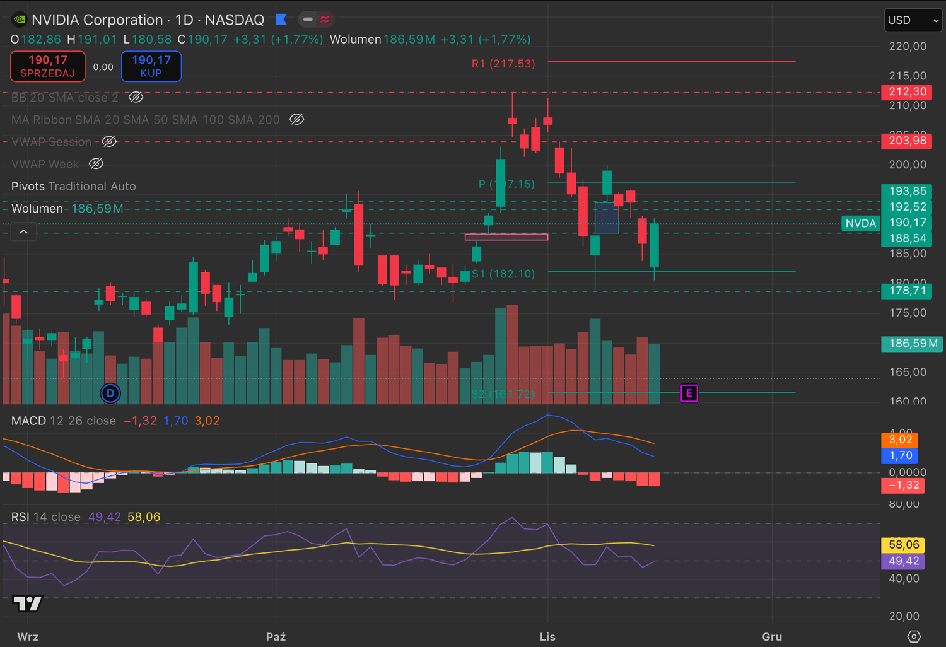Screen dimensions: 946x647
Task: Click the open price value 182,86
Action: (x=41, y=39)
